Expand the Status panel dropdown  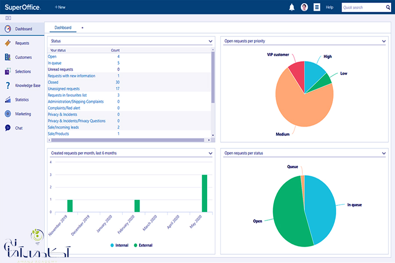[210, 41]
